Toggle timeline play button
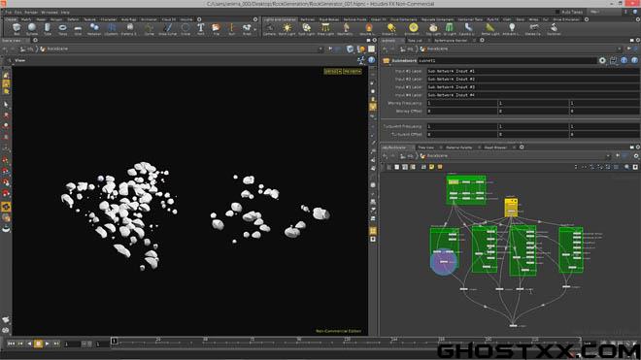The image size is (641, 360). tap(47, 344)
